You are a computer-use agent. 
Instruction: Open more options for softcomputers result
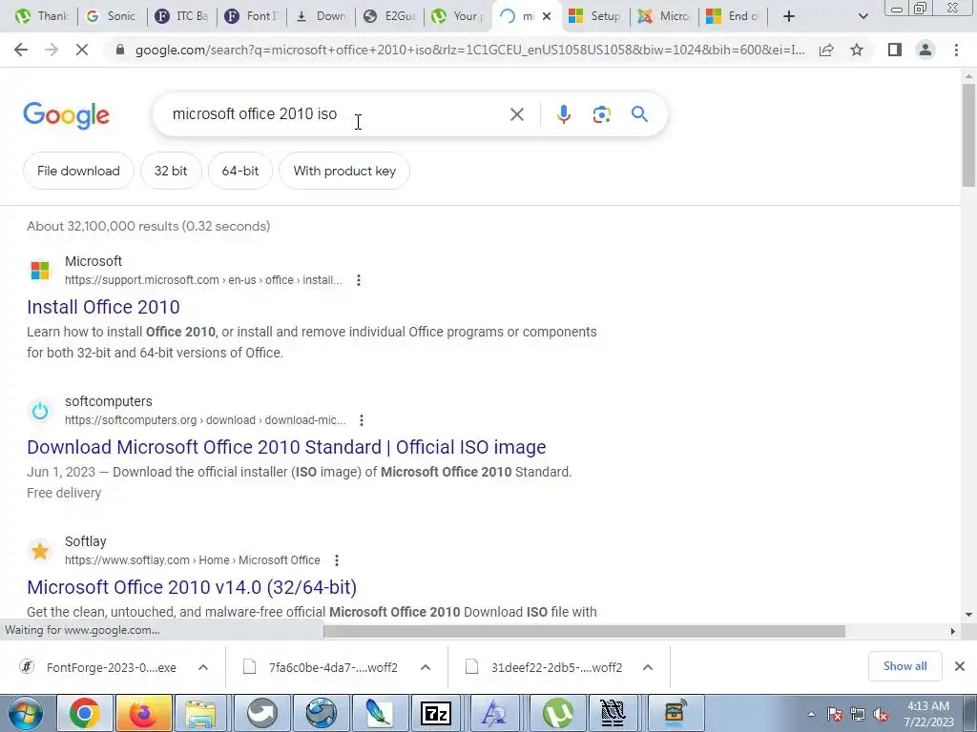coord(362,420)
